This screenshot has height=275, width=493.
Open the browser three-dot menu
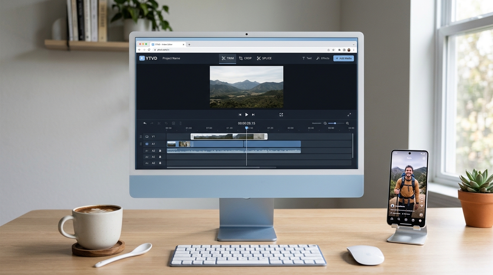[354, 50]
